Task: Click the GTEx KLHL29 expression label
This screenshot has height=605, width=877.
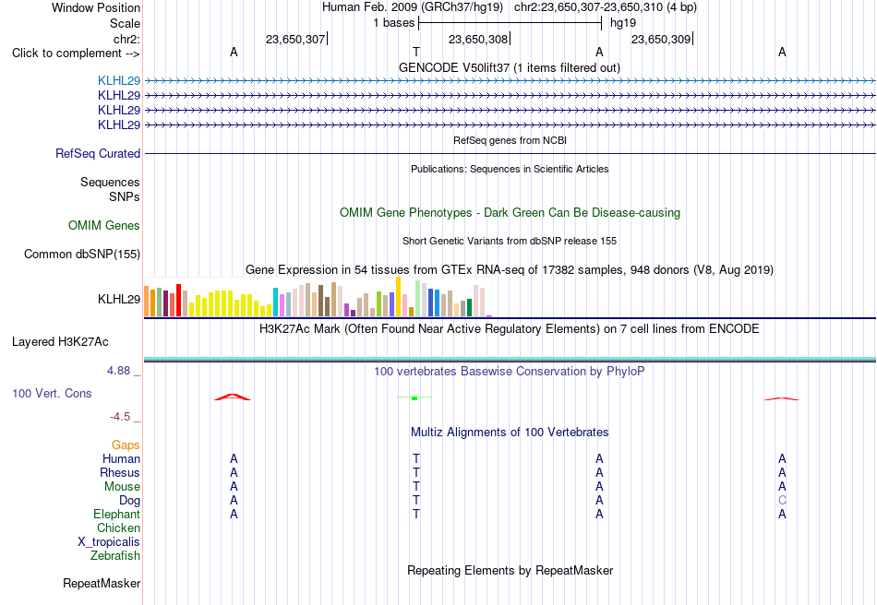Action: pyautogui.click(x=118, y=300)
